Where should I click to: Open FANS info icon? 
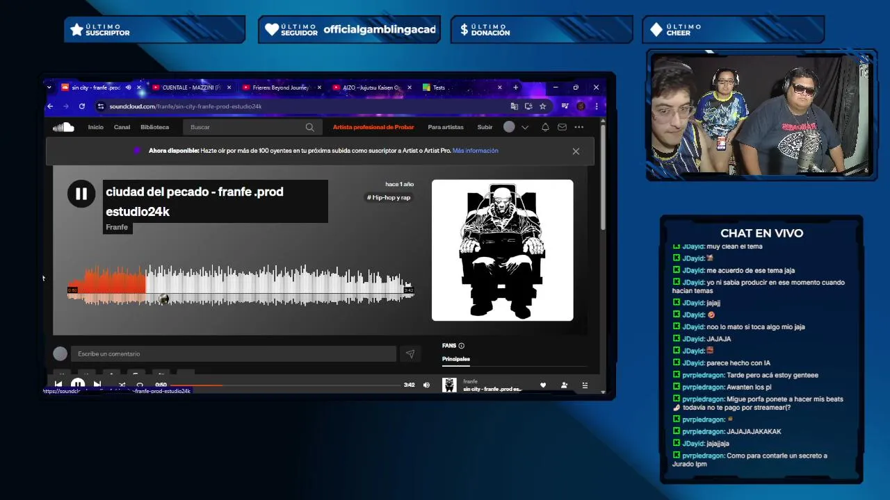(x=461, y=346)
